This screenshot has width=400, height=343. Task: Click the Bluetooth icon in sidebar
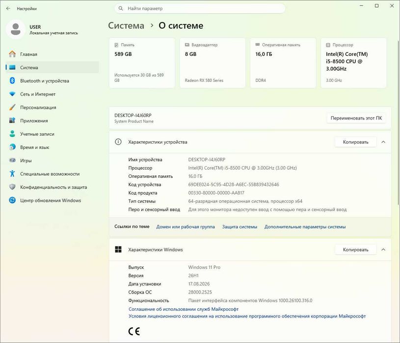12,81
